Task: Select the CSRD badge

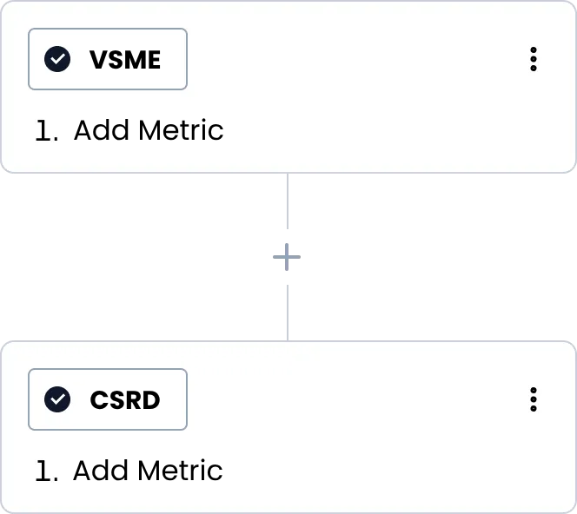Action: tap(108, 399)
